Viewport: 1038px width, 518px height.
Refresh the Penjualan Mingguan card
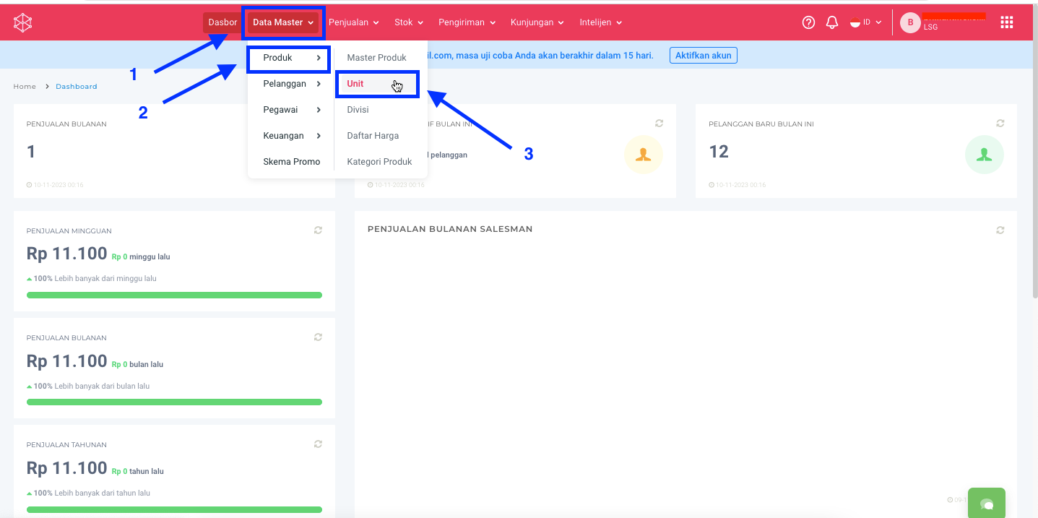point(318,230)
